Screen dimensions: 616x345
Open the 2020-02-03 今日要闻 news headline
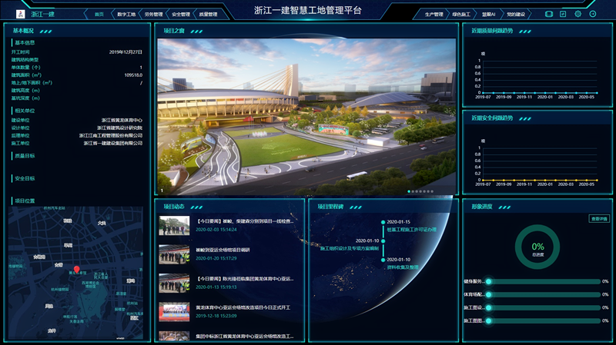(x=244, y=221)
